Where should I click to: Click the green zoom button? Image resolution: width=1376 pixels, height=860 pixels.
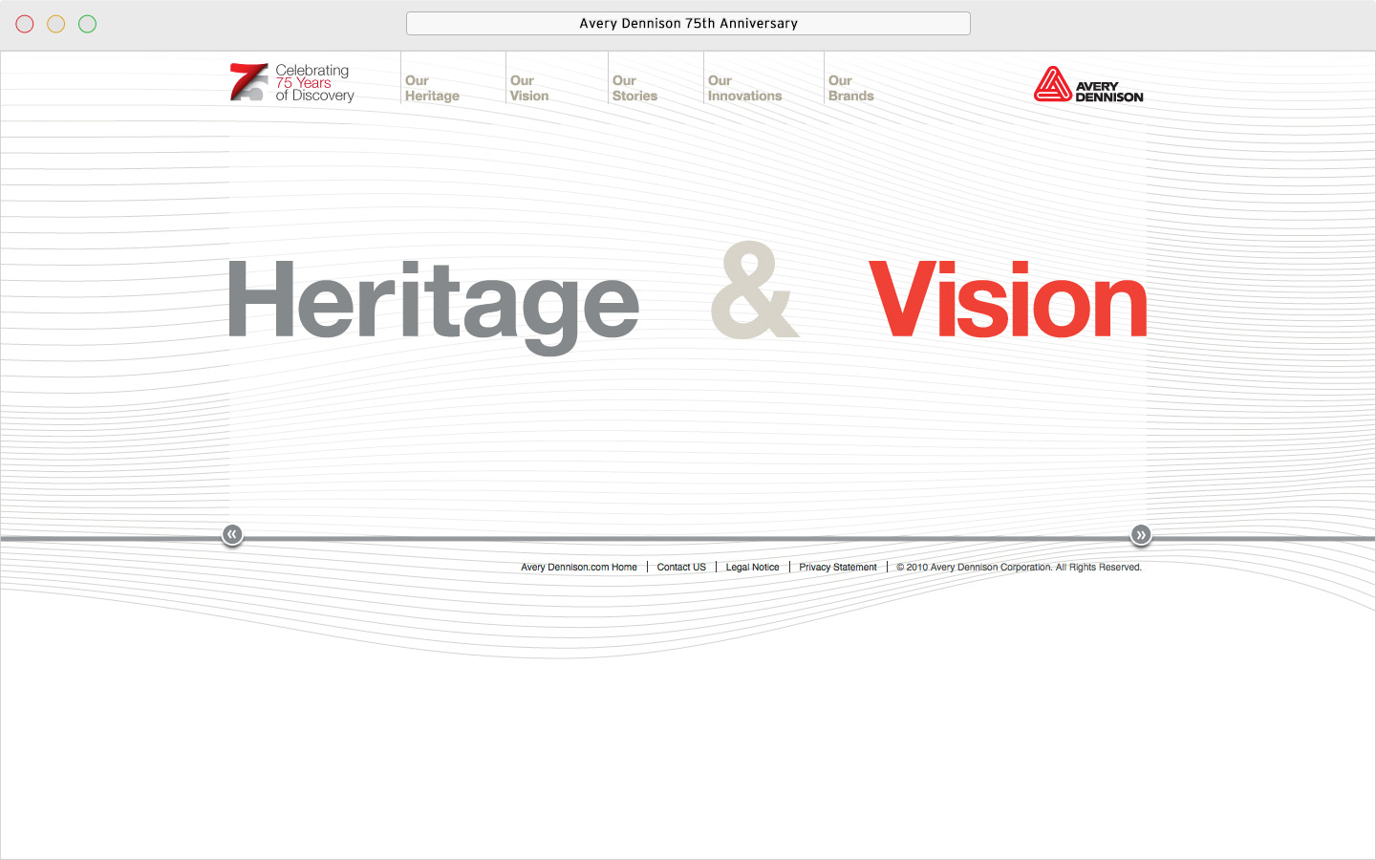coord(87,24)
